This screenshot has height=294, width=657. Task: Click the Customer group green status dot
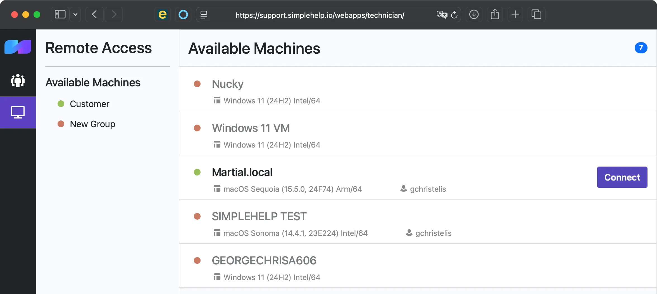click(x=61, y=104)
